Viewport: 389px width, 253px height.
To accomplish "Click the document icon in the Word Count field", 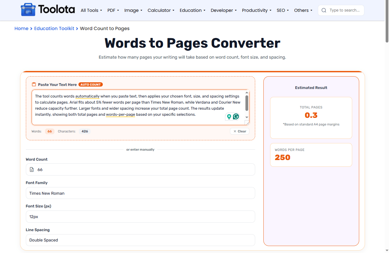I will coord(32,169).
